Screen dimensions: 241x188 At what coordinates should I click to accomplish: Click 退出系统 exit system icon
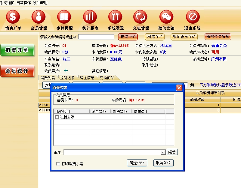193,17
